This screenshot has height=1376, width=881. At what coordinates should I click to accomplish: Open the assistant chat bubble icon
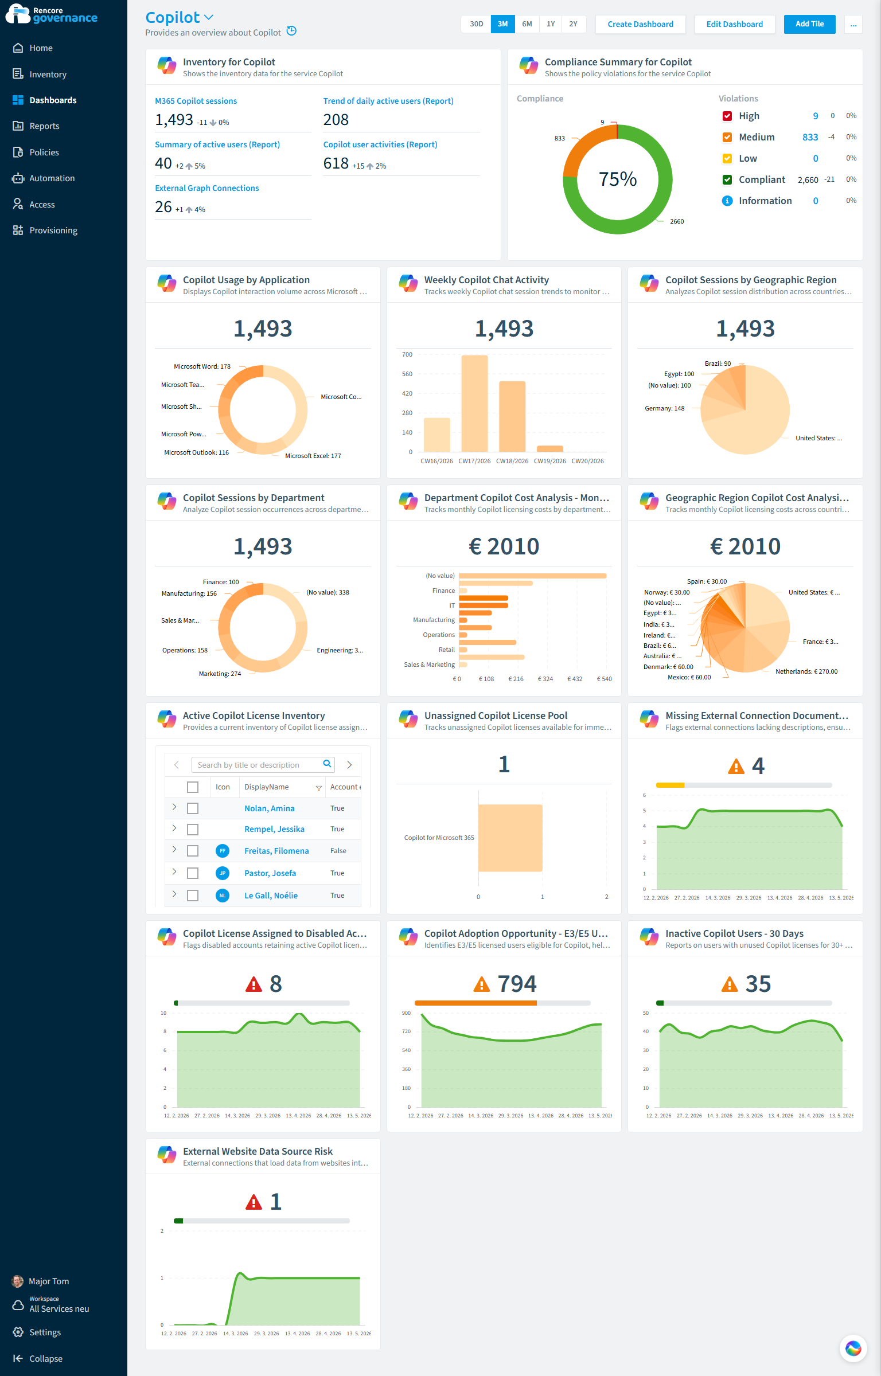point(853,1348)
